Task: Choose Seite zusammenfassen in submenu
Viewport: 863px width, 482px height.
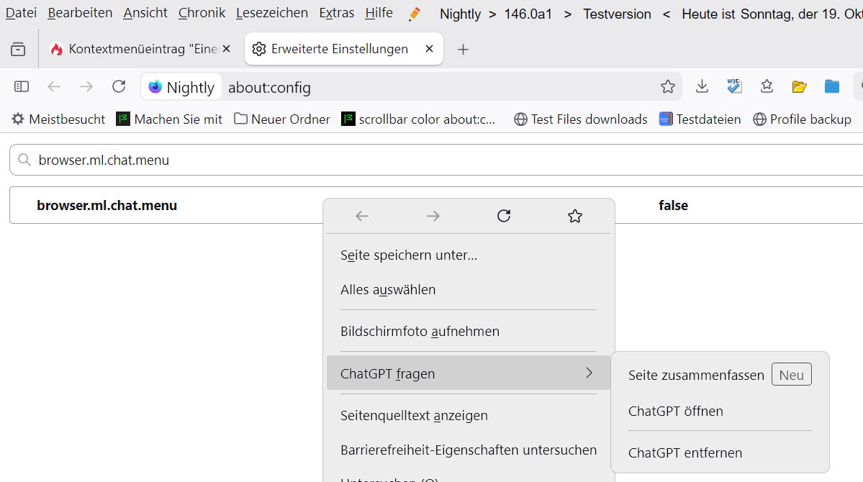Action: click(x=696, y=375)
